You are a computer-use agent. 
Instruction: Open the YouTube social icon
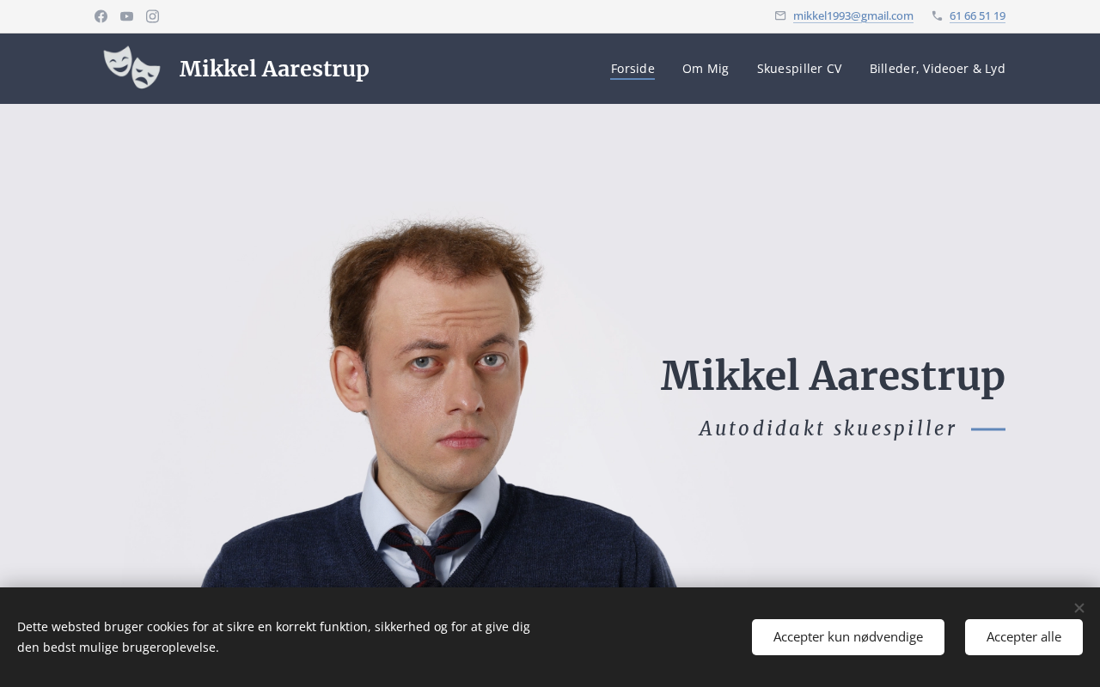pyautogui.click(x=126, y=16)
